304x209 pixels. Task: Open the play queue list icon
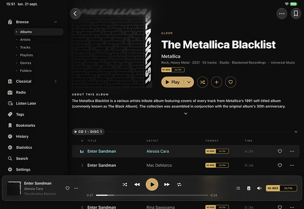point(238,188)
